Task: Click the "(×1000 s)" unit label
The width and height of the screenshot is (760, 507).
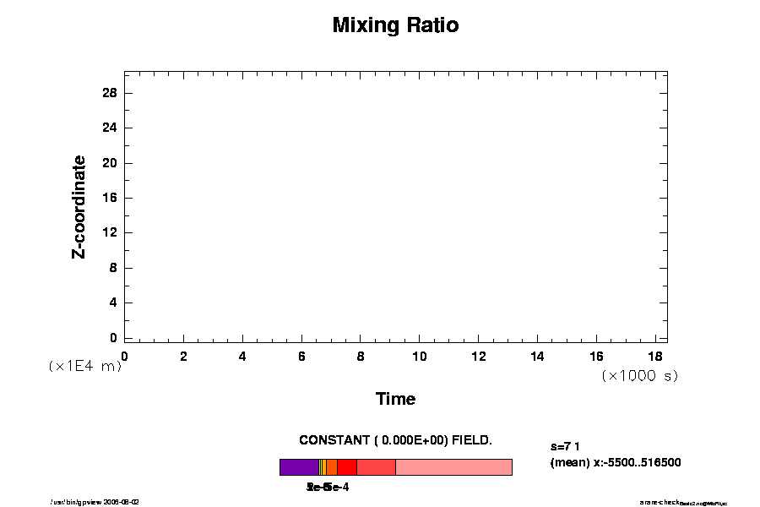Action: pyautogui.click(x=639, y=375)
